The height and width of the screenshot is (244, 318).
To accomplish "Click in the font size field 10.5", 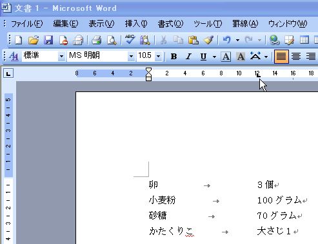I will (x=146, y=56).
